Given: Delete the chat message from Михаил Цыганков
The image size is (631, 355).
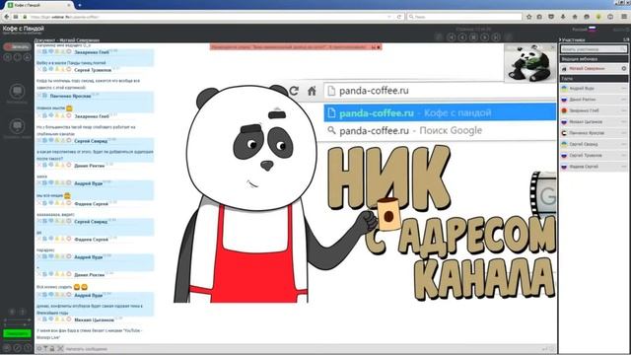Looking at the screenshot, I should tap(39, 319).
